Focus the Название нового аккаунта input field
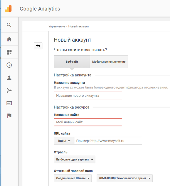 pos(88,96)
